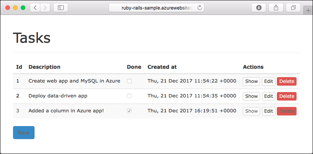Delete task 3 Added a column
This screenshot has height=154, width=313.
287,111
